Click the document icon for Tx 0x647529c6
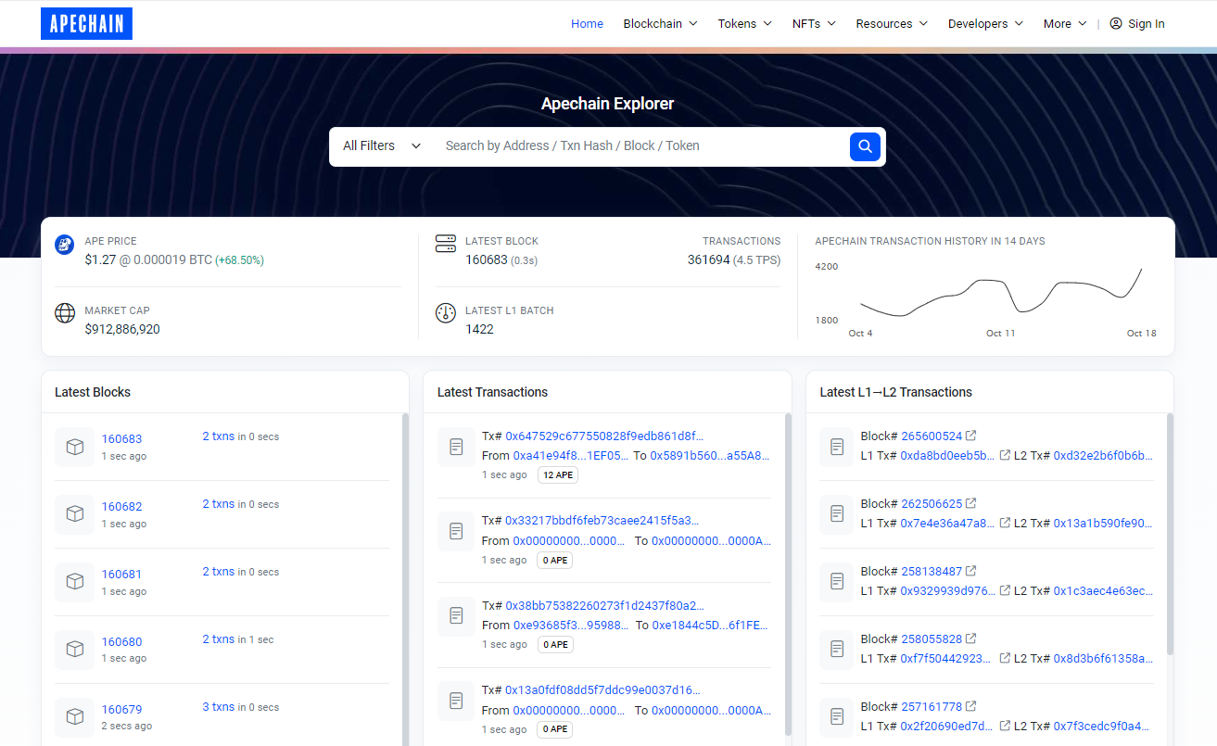Screen dimensions: 1217x746 456,447
